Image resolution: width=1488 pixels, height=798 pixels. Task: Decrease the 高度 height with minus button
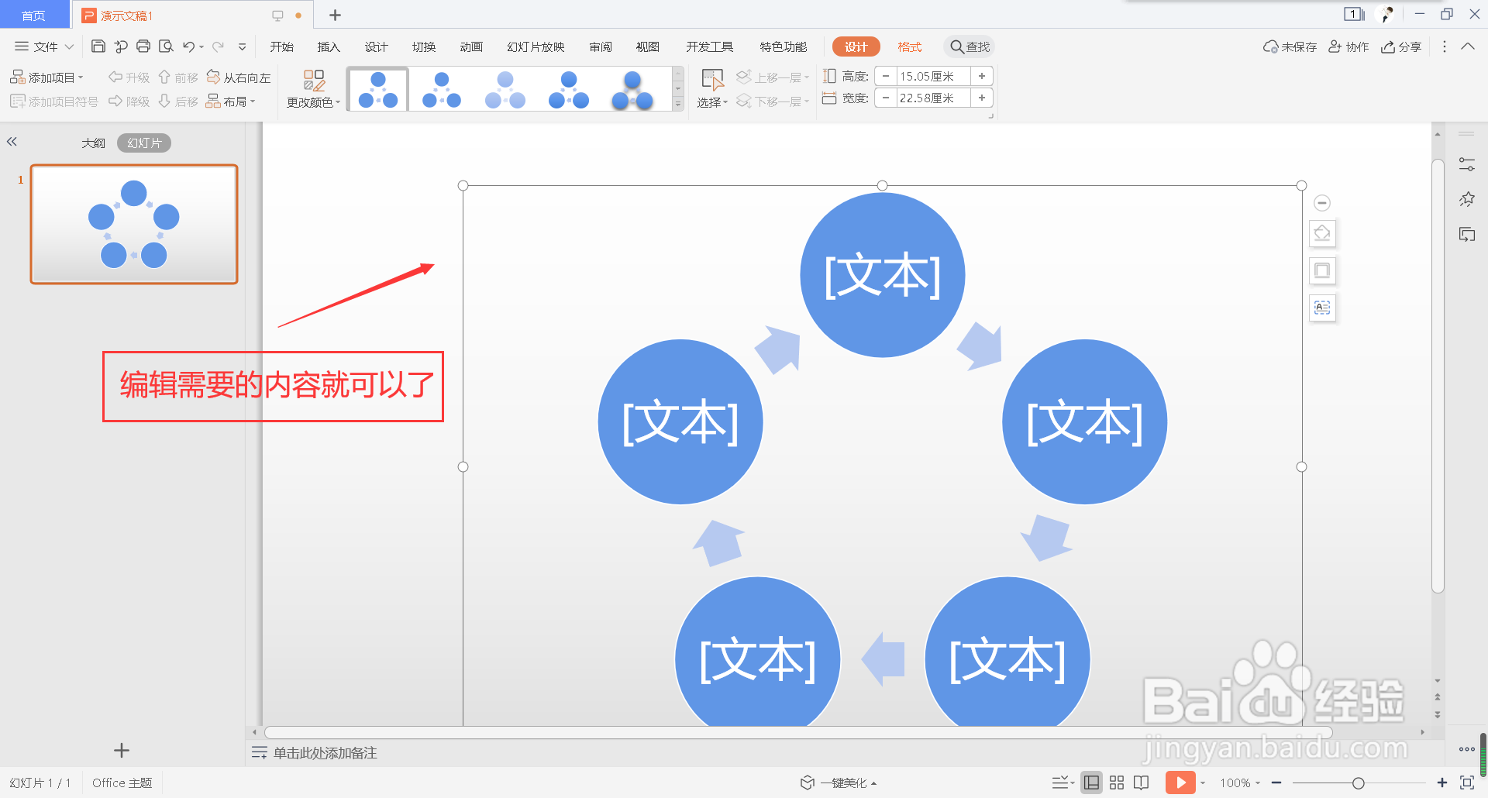click(x=886, y=76)
